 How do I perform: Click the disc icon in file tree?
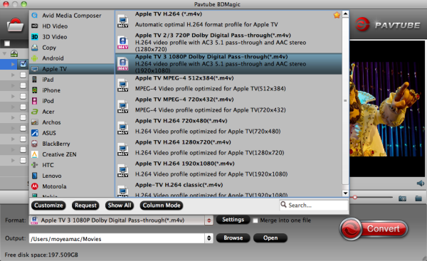[x=14, y=53]
